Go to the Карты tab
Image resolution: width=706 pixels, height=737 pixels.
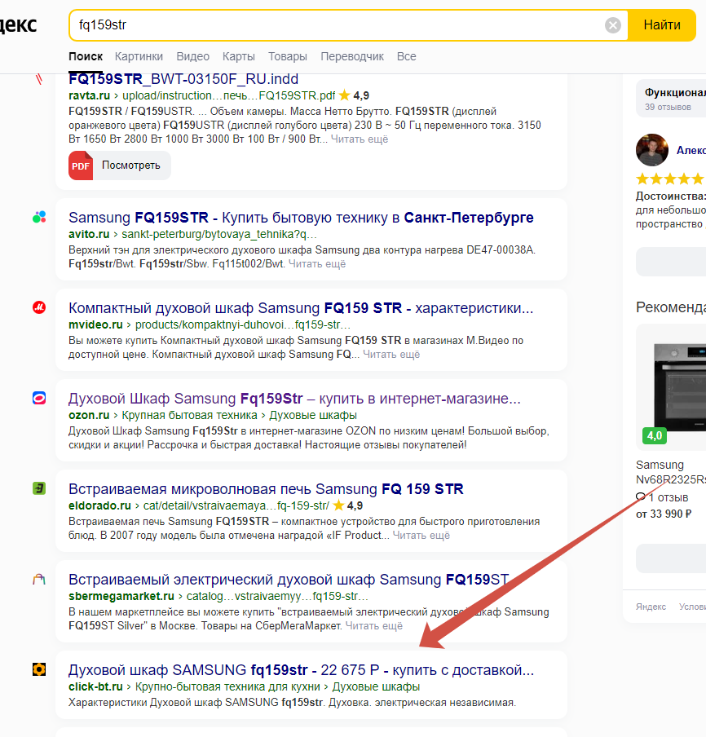[239, 56]
